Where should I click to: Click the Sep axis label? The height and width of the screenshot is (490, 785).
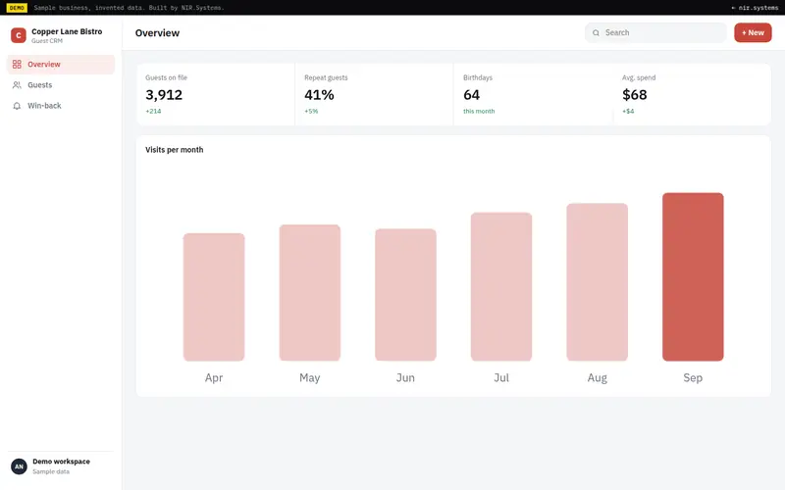[x=693, y=378]
